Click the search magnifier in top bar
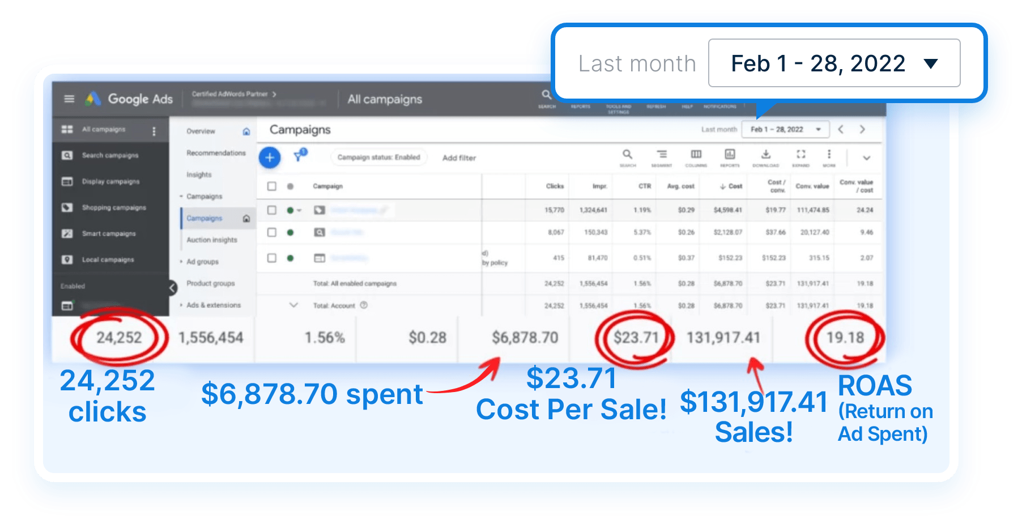 [x=546, y=95]
